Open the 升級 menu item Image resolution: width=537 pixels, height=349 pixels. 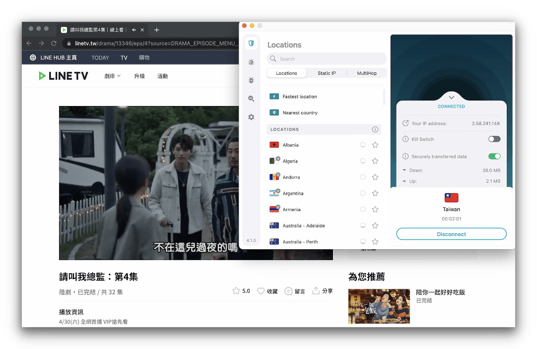point(140,76)
